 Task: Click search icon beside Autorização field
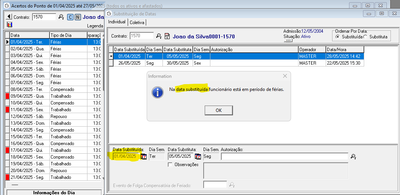coord(353,157)
